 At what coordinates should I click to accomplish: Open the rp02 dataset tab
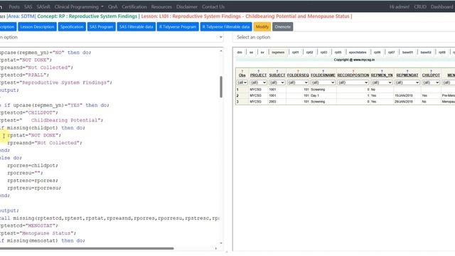coord(310,52)
